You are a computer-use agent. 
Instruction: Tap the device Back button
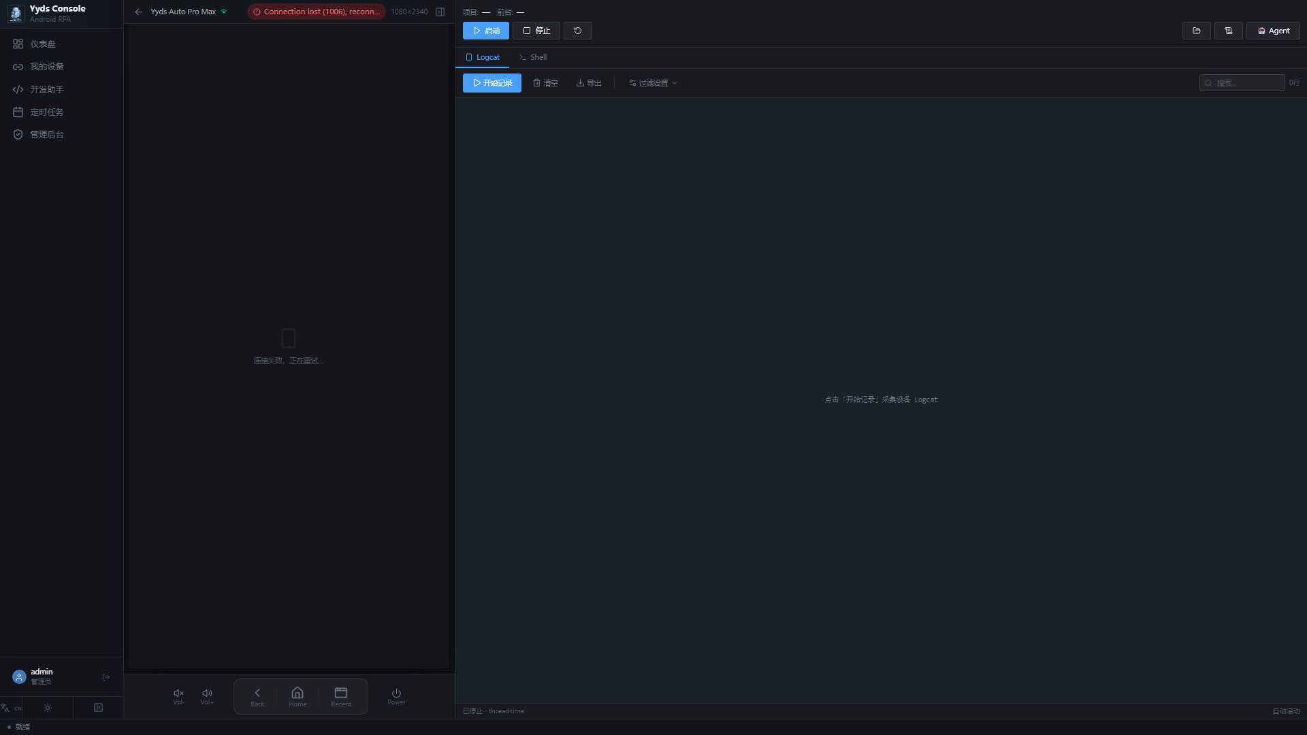tap(257, 697)
